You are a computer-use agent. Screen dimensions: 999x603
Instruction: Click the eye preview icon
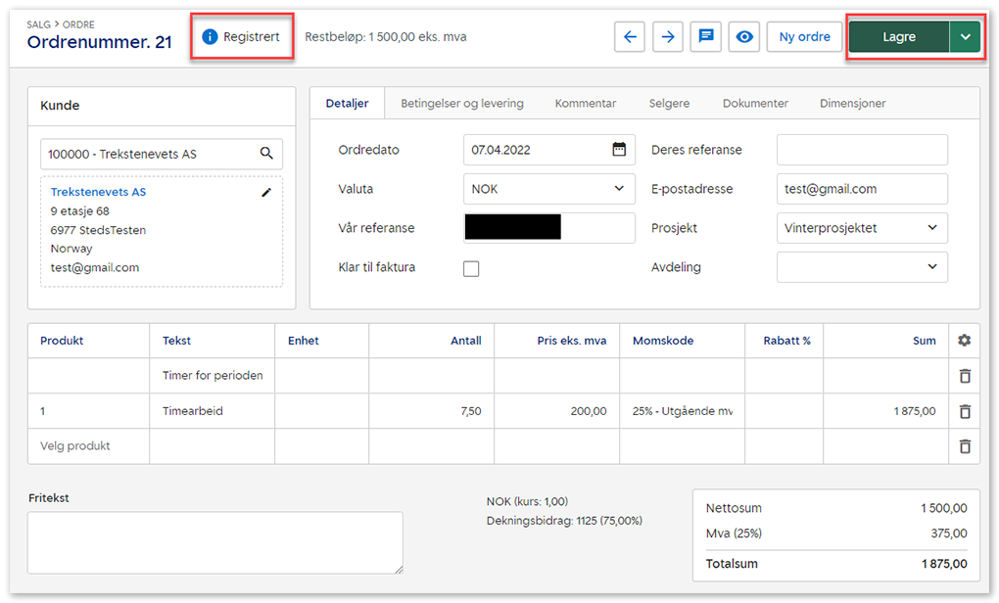(744, 37)
